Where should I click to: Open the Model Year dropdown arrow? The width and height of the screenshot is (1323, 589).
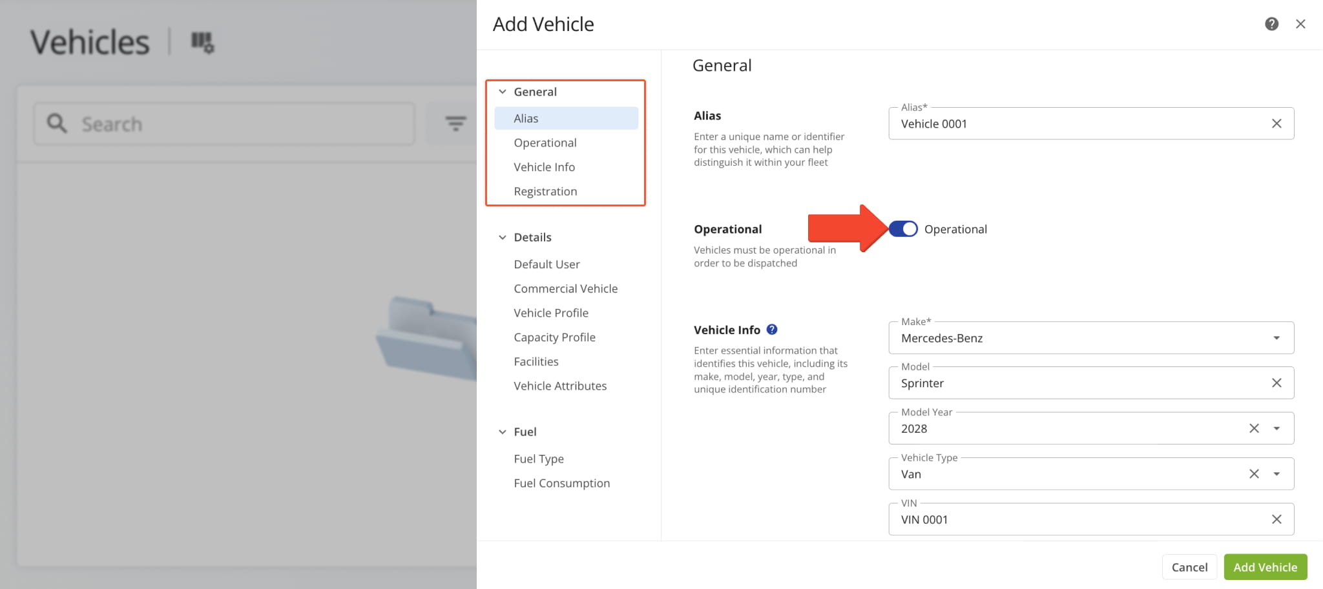(1276, 428)
